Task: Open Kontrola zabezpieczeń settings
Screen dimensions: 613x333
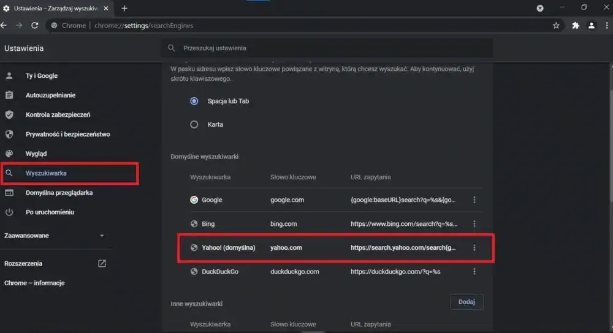Action: 58,114
